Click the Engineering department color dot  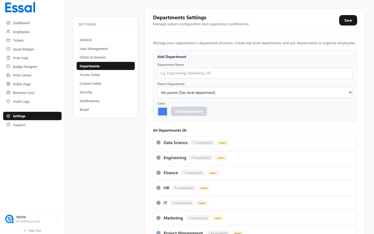[158, 158]
